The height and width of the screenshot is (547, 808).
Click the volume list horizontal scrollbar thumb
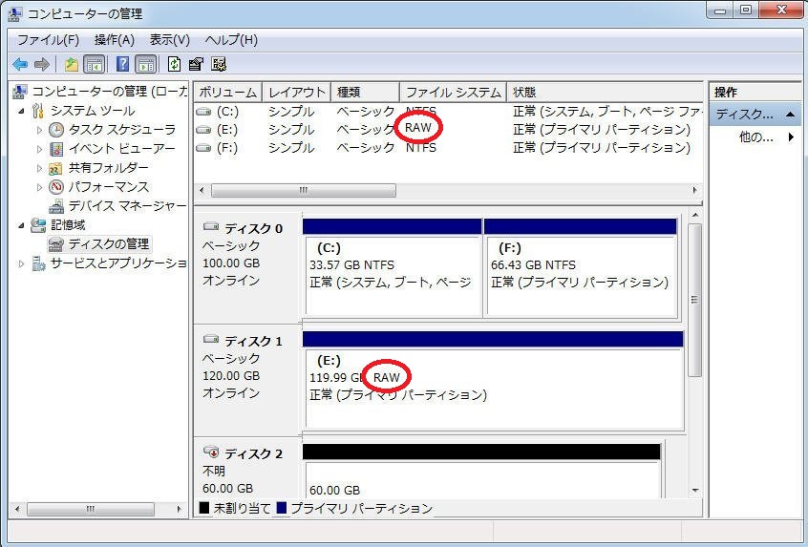[x=304, y=191]
